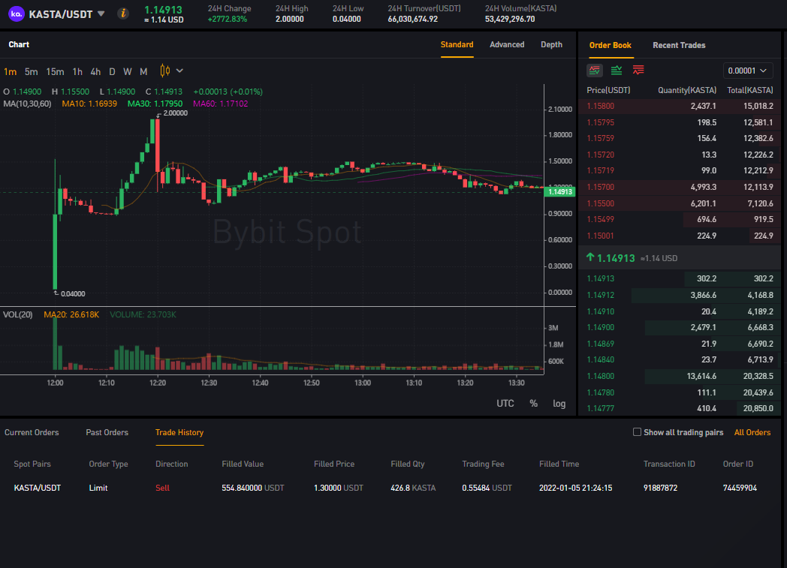Select the 15m timeframe
Viewport: 787px width, 568px height.
[56, 72]
